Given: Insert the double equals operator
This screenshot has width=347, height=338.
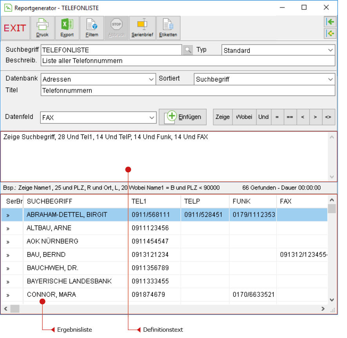Looking at the screenshot, I should click(290, 117).
